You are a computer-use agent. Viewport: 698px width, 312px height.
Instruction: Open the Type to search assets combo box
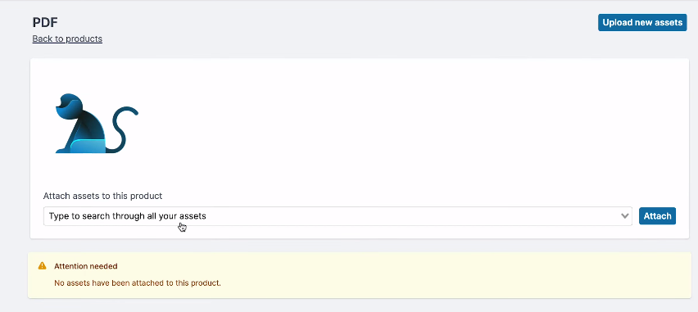click(338, 216)
